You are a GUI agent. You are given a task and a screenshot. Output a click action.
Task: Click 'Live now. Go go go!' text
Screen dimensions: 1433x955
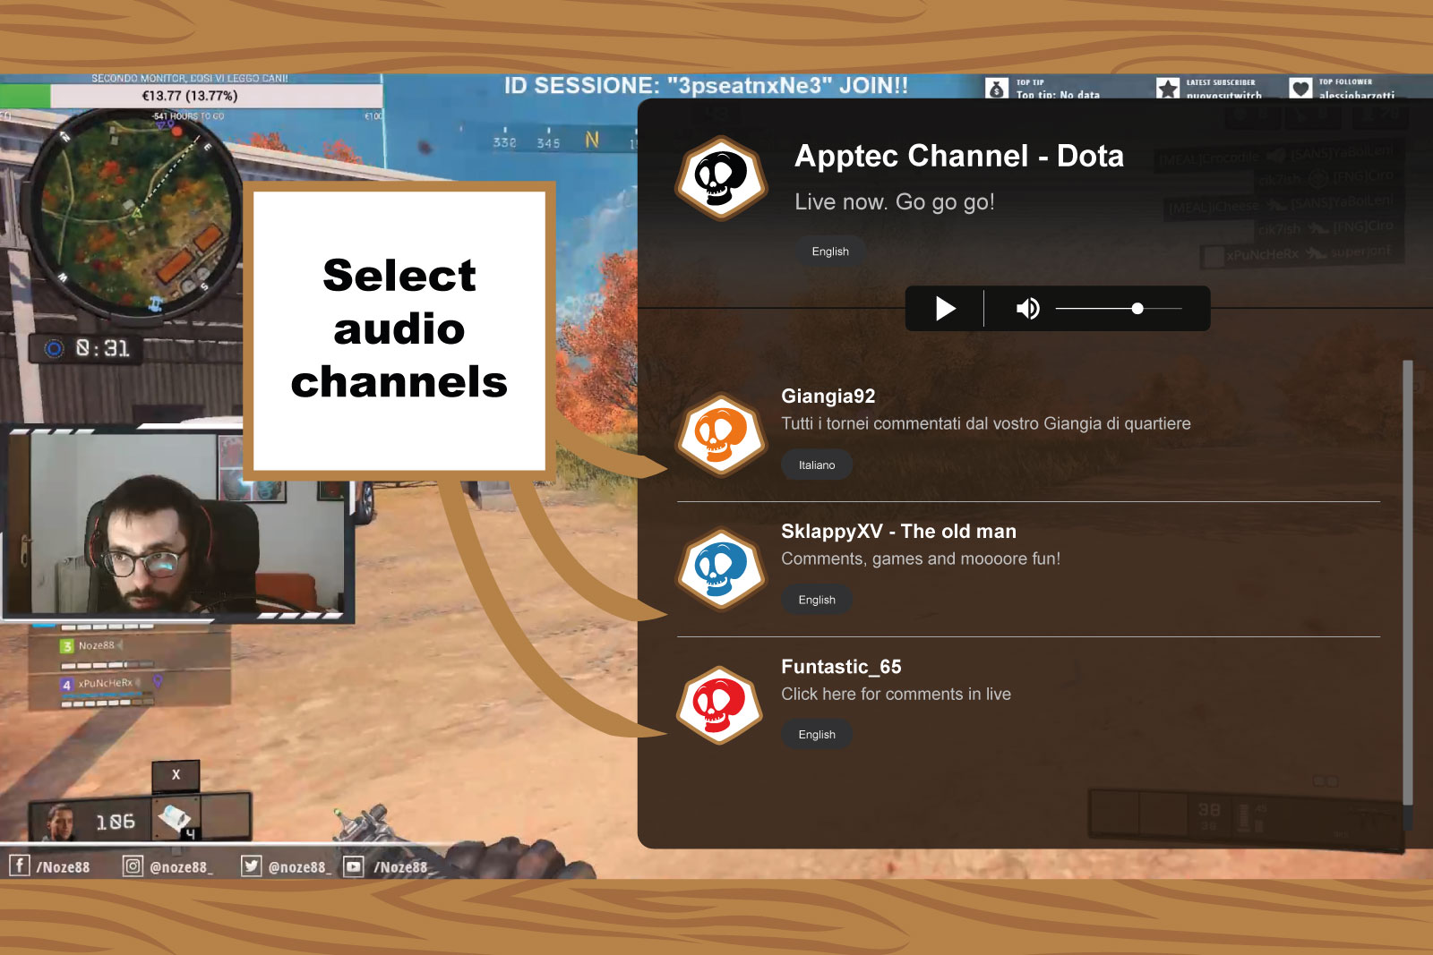tap(895, 202)
